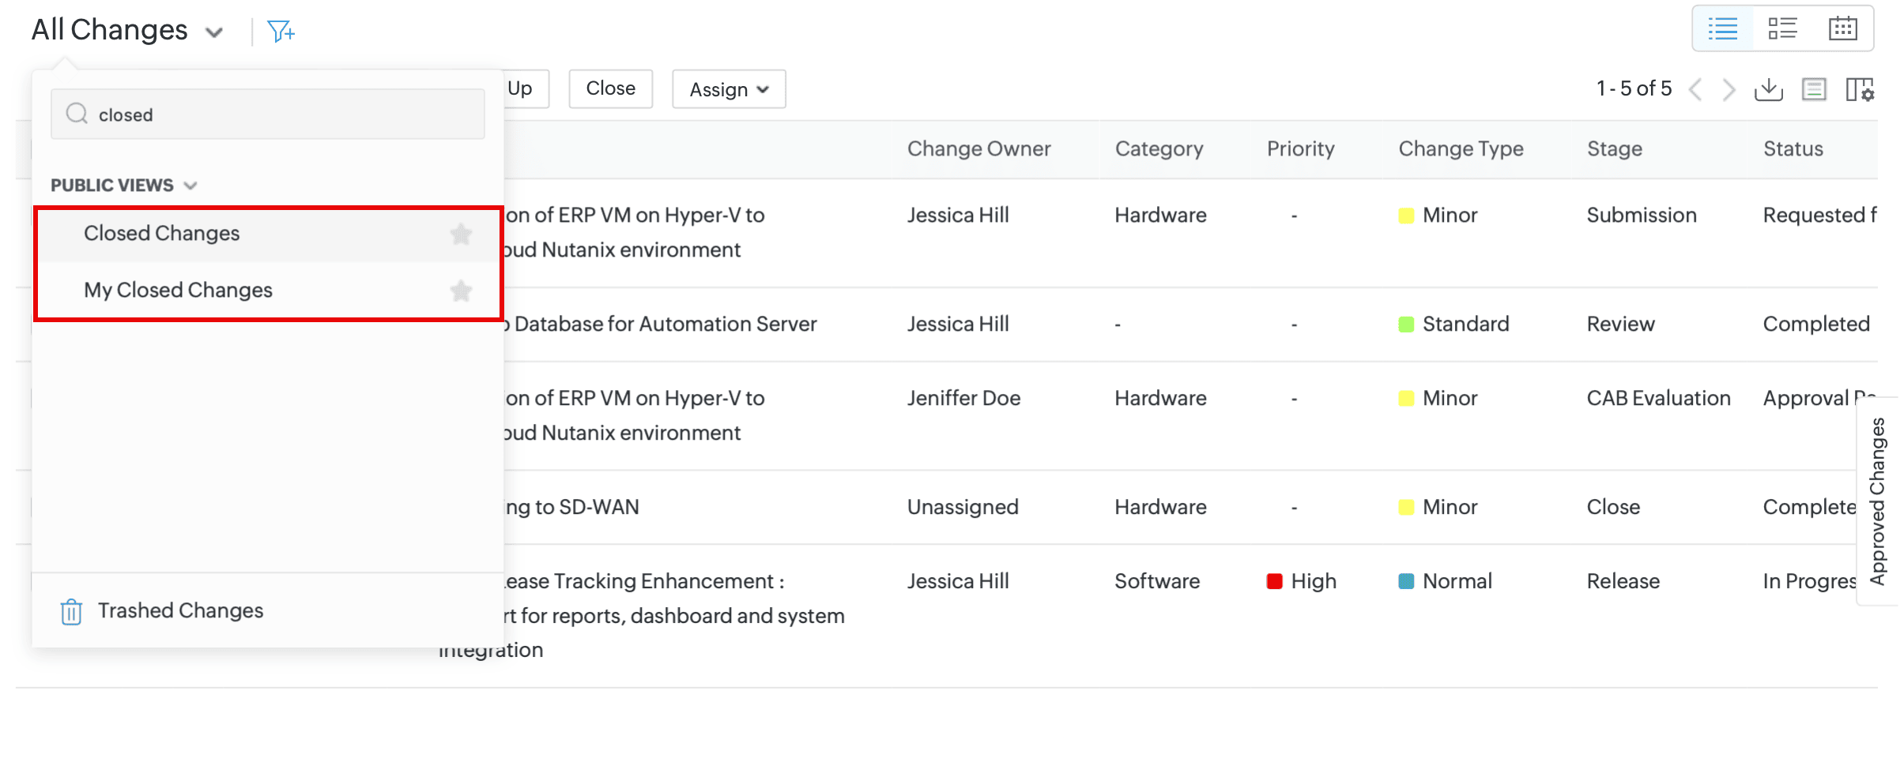Viewport: 1900px width, 758px height.
Task: Star the Closed Changes view
Action: [x=461, y=234]
